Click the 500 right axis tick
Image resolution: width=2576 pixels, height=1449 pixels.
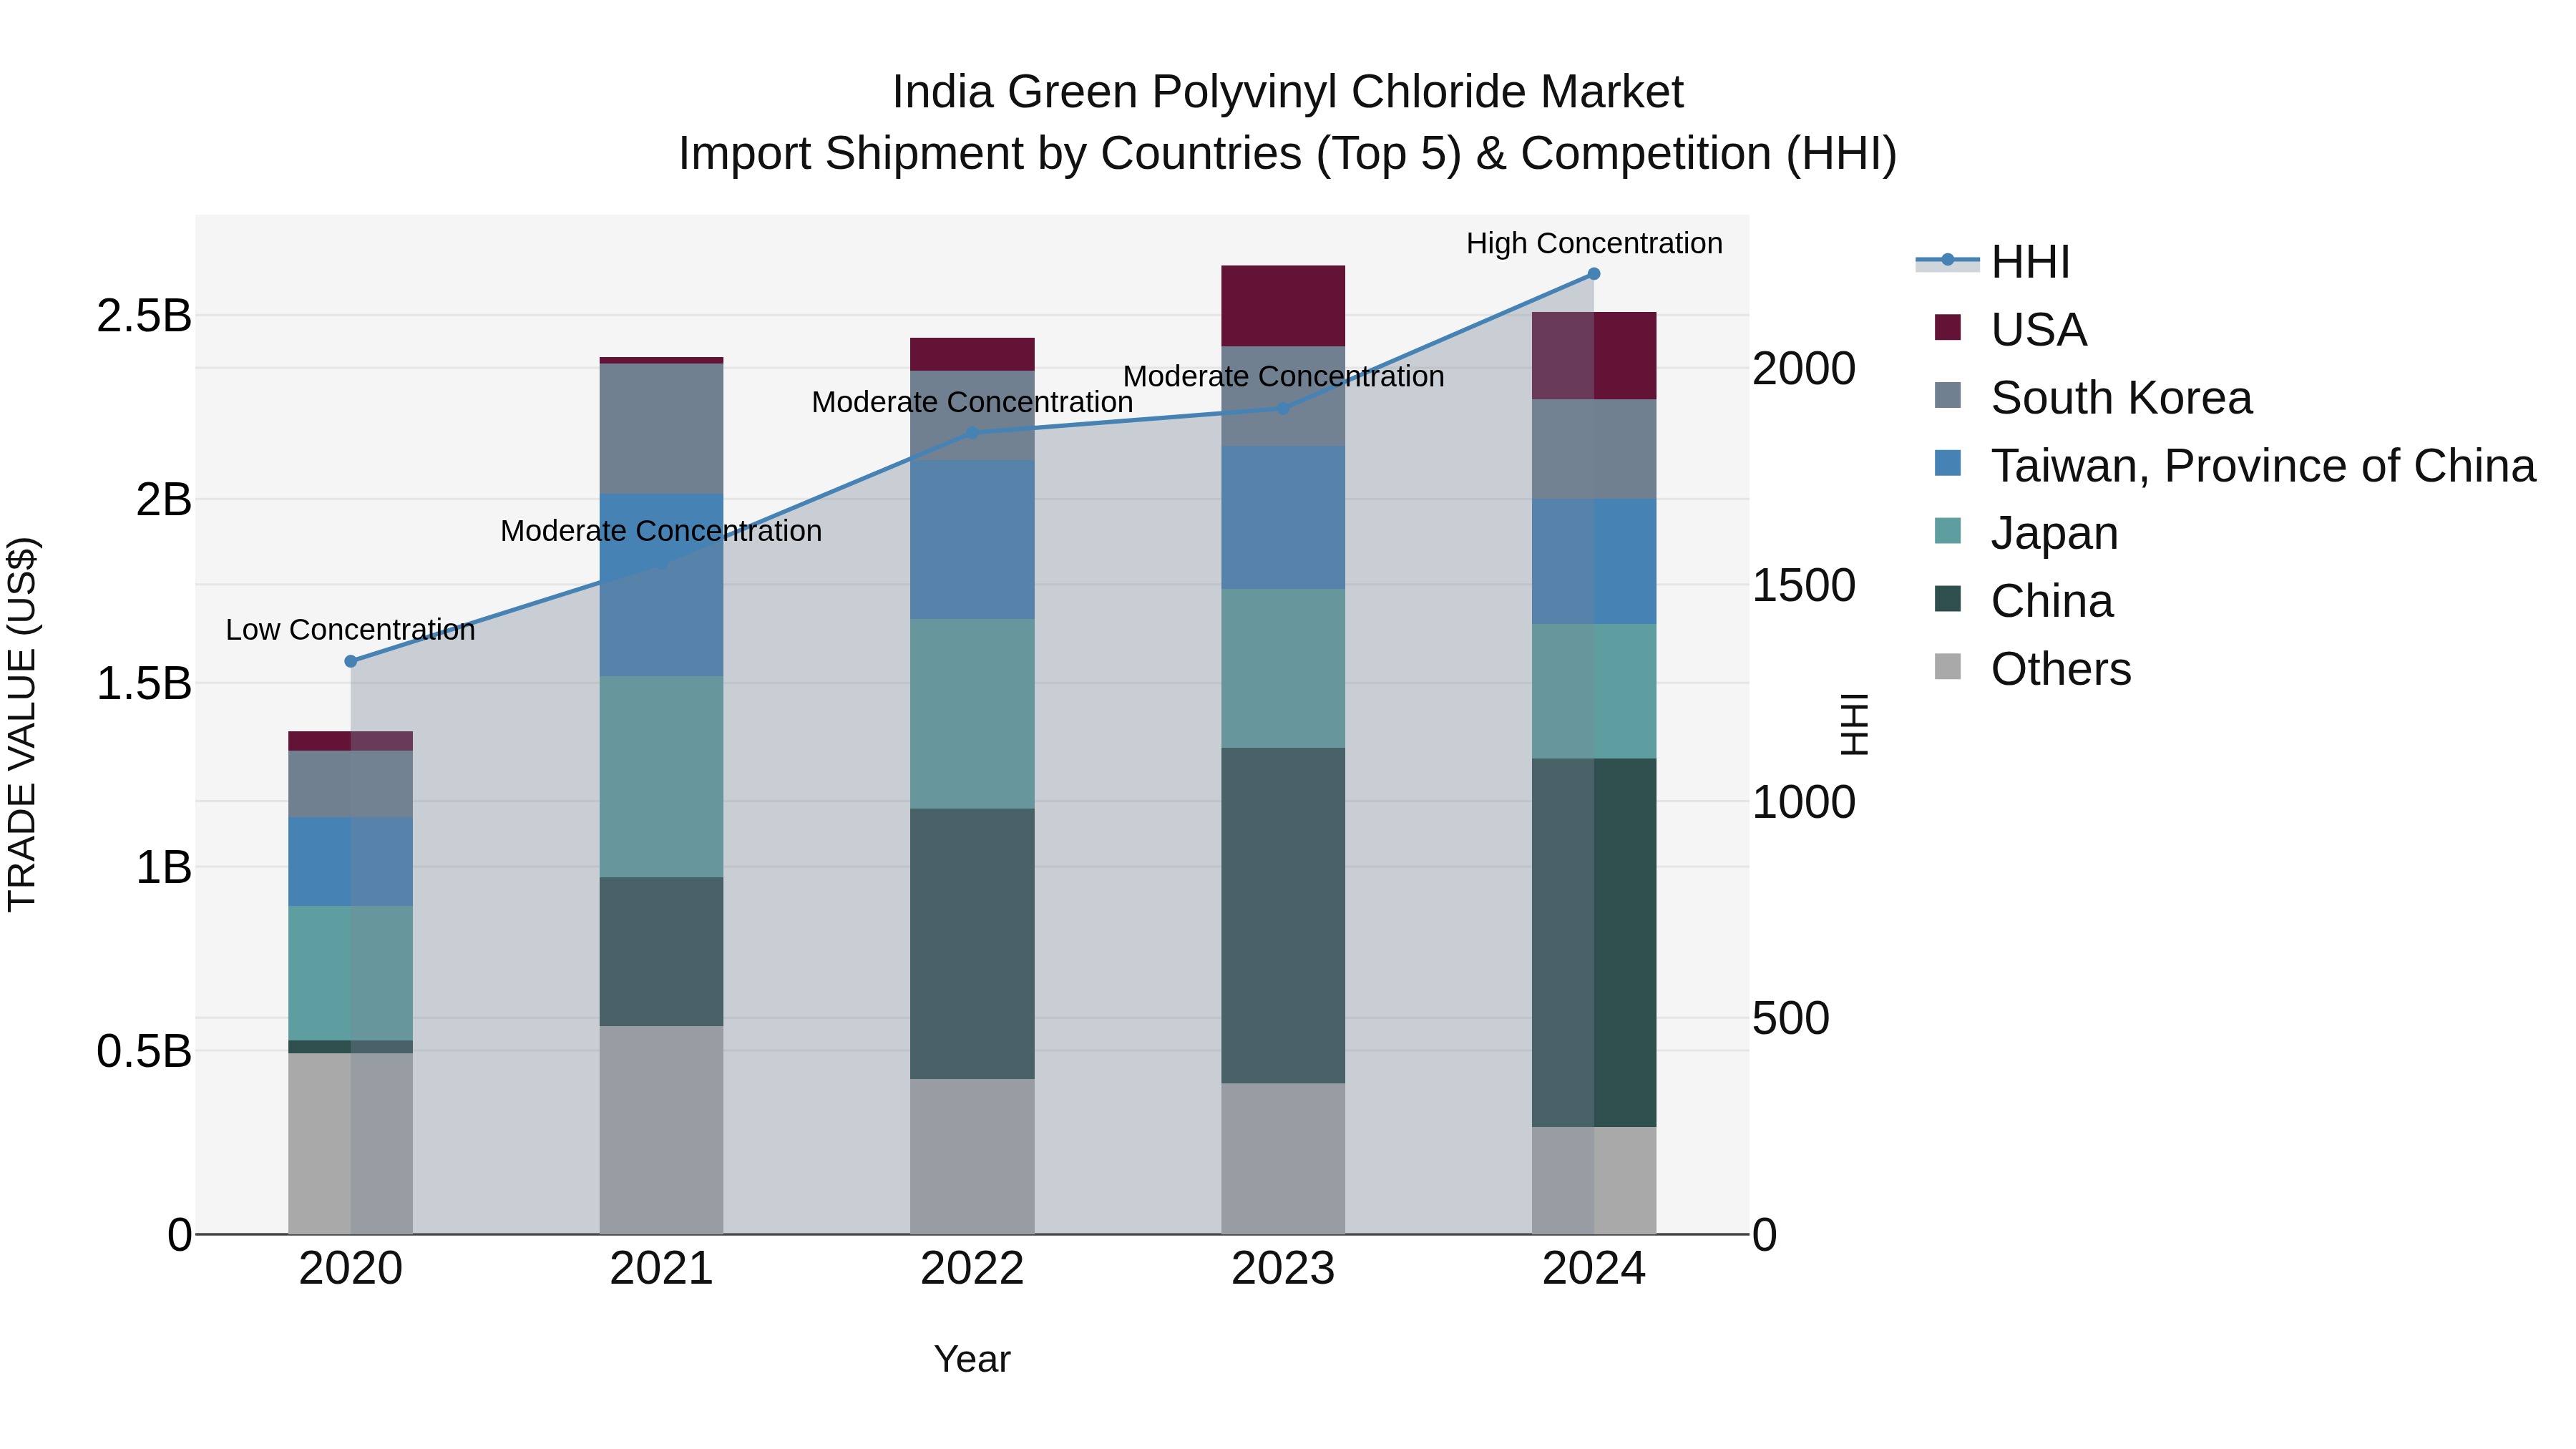pos(1791,1019)
